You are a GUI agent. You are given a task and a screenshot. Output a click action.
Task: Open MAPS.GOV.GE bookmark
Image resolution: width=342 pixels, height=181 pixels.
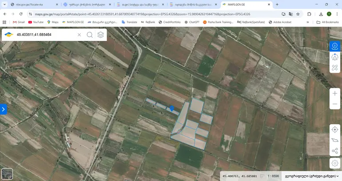tap(73, 22)
